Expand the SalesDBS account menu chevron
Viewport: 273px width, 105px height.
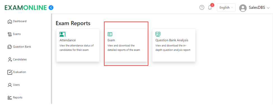point(268,8)
